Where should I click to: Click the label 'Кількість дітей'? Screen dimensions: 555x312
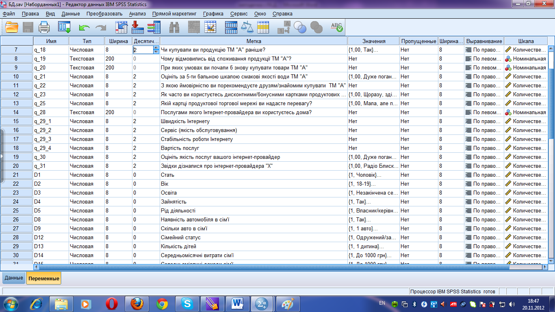179,246
